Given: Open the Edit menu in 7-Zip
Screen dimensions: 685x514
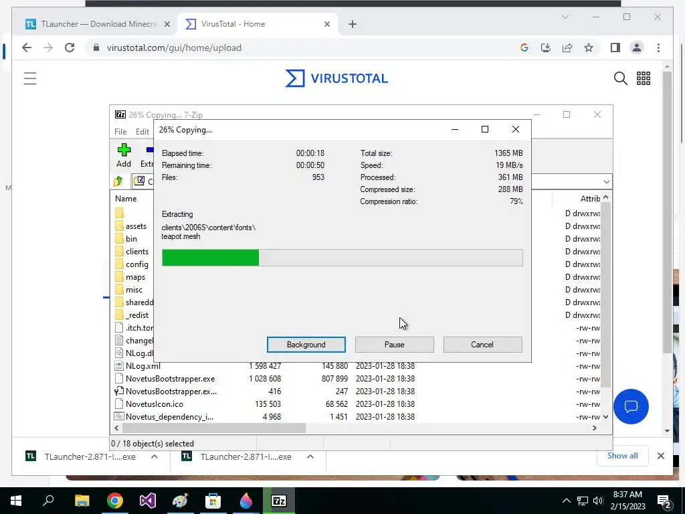Looking at the screenshot, I should click(x=142, y=132).
